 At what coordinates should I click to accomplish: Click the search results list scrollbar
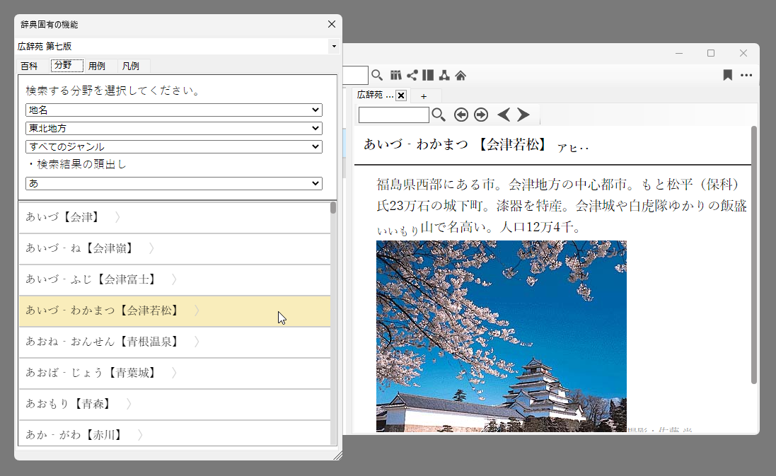coord(333,318)
